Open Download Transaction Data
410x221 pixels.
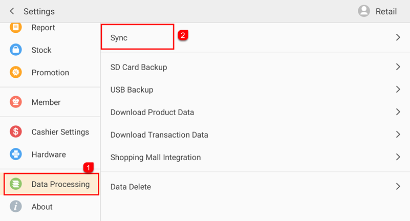pyautogui.click(x=159, y=135)
